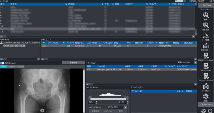Create a new project with 新規プロジェクト icon

coord(206,57)
